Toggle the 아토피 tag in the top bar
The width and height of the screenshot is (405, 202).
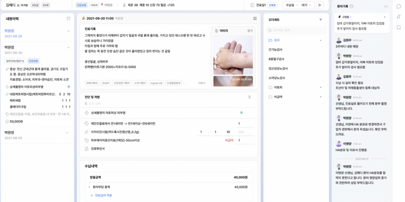click(94, 5)
